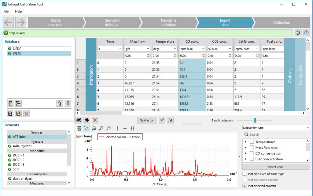Click the back navigation arrow
Viewport: 313px width, 196px height.
pyautogui.click(x=9, y=23)
